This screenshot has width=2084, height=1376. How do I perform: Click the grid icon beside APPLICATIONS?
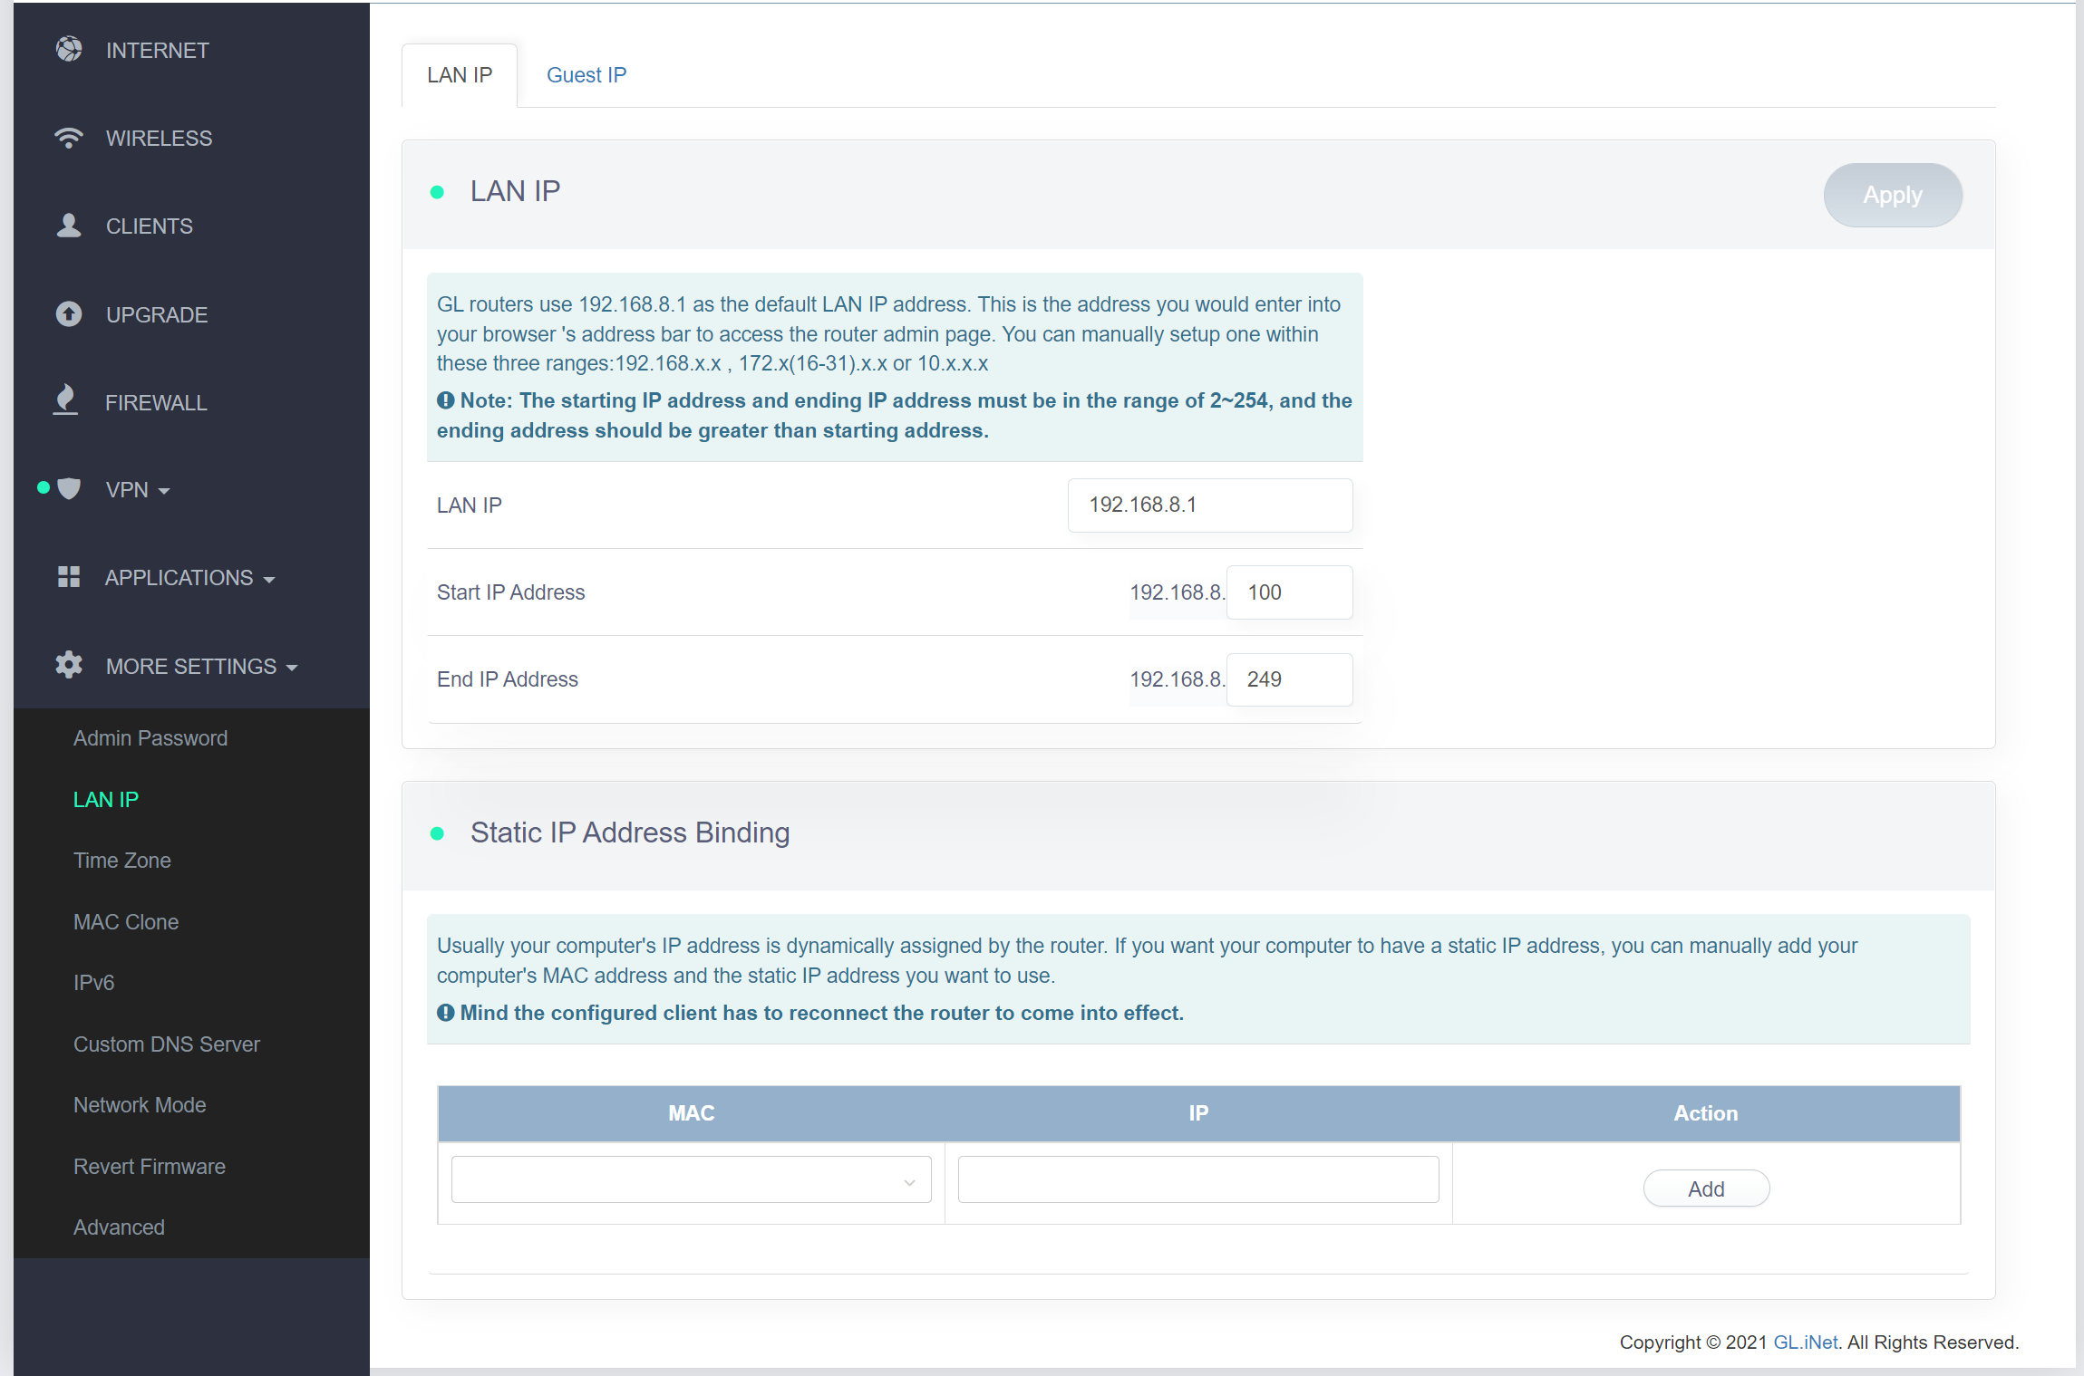click(69, 576)
